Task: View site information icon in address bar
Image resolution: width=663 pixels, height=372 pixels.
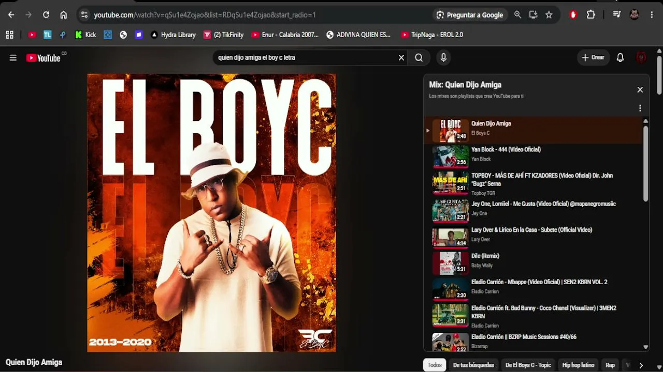Action: [x=84, y=15]
